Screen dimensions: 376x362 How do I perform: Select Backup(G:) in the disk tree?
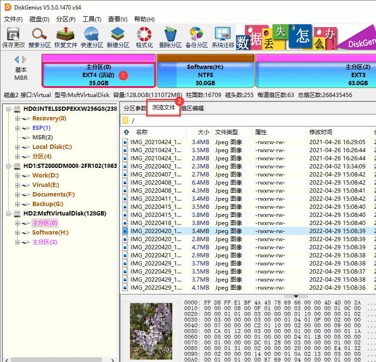click(48, 204)
